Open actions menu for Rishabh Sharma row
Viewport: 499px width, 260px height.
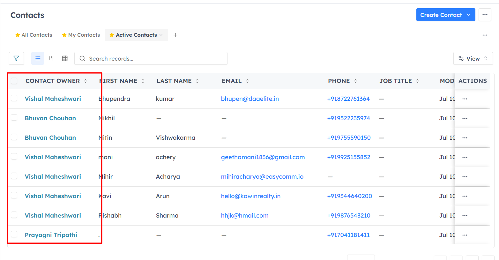pyautogui.click(x=465, y=216)
